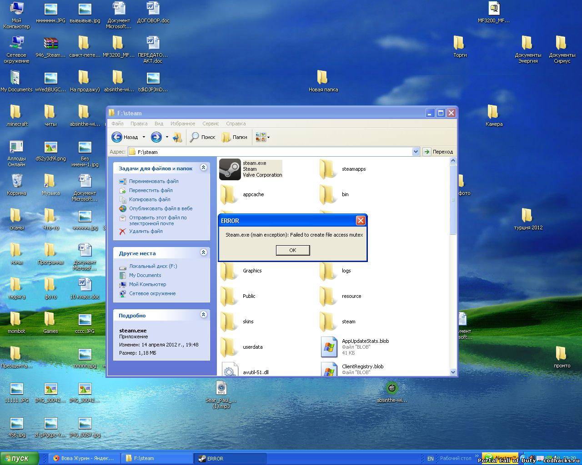Collapse the Другие места panel
The image size is (582, 465).
click(203, 252)
